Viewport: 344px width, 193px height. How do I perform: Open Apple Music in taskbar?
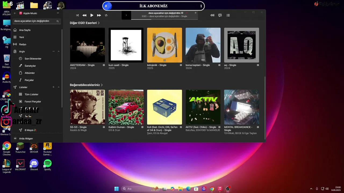[220, 189]
